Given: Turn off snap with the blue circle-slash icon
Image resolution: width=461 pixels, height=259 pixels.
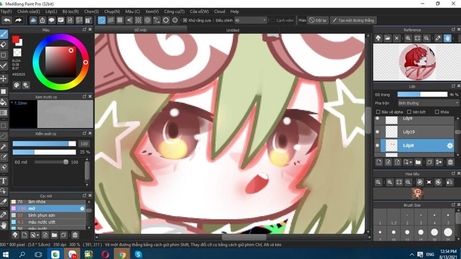Looking at the screenshot, I should 101,20.
